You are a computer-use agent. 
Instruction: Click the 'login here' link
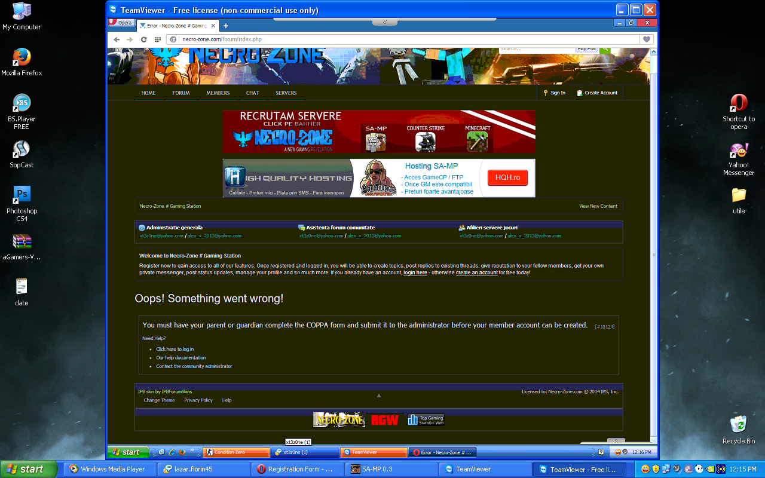[x=415, y=272]
